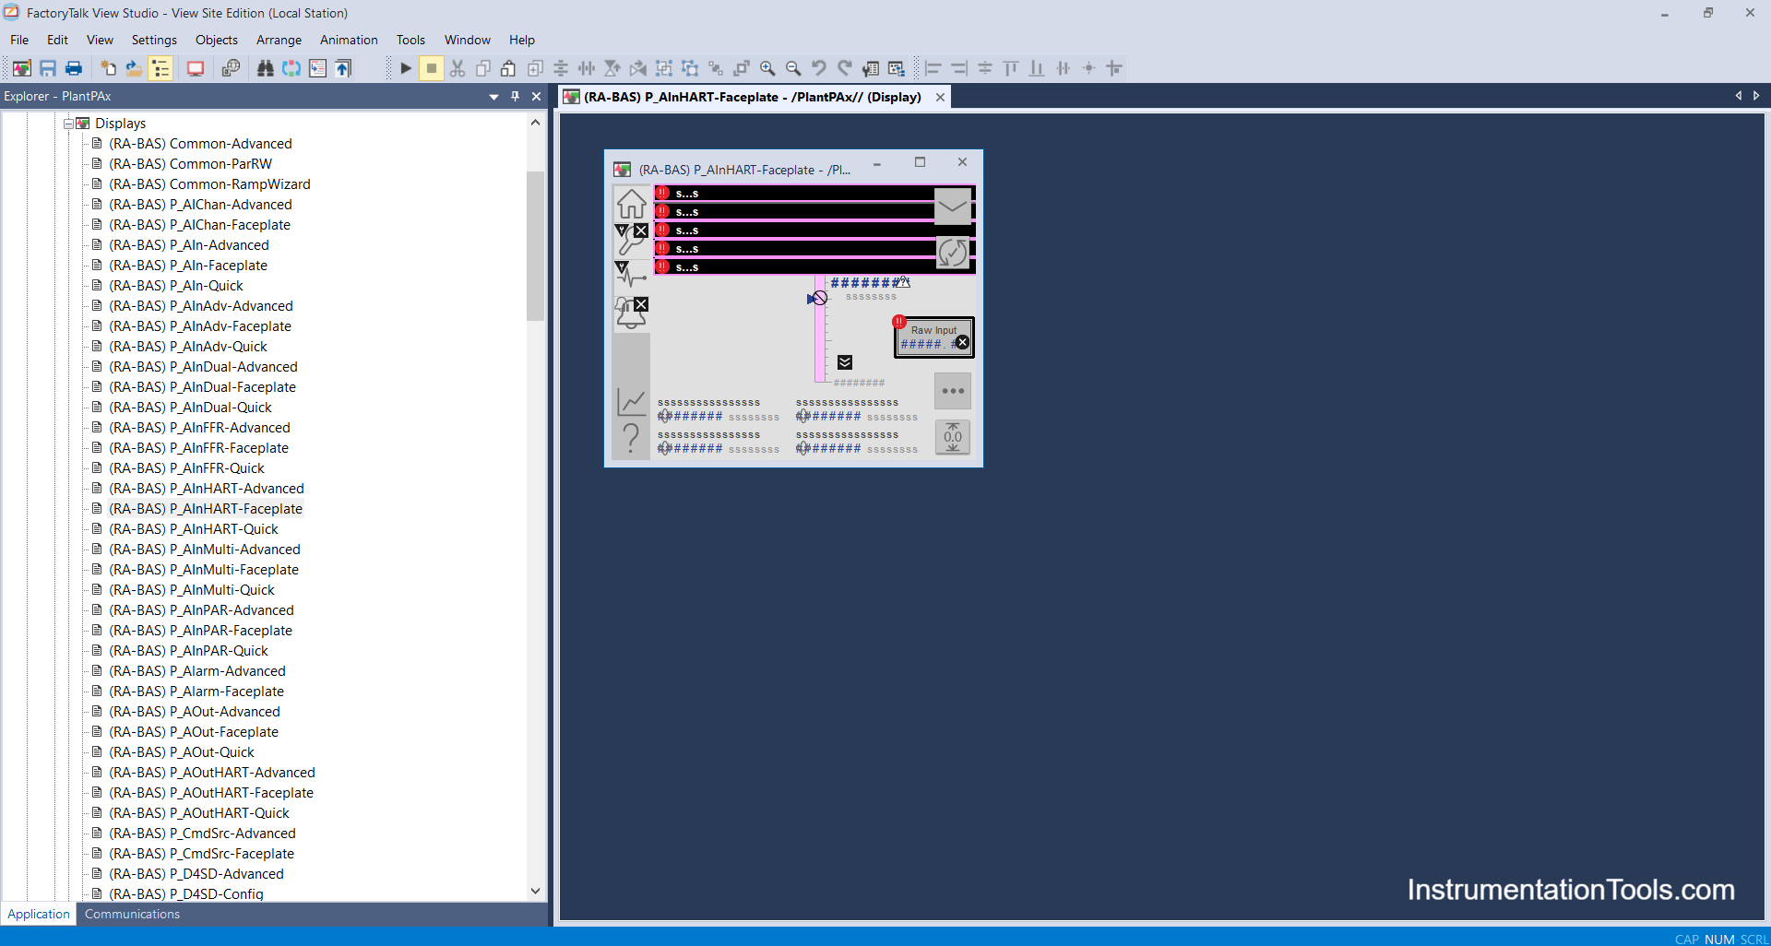Click the Explorer vertical scrollbar thumb
Image resolution: width=1771 pixels, height=946 pixels.
(x=535, y=244)
